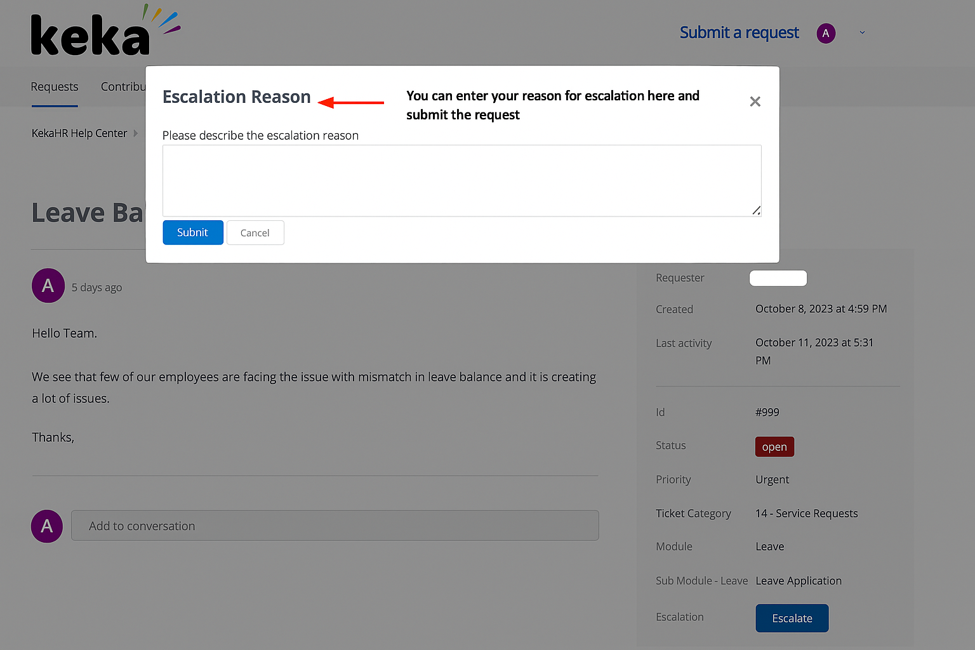975x650 pixels.
Task: Grab the text area resize handle
Action: [x=756, y=211]
